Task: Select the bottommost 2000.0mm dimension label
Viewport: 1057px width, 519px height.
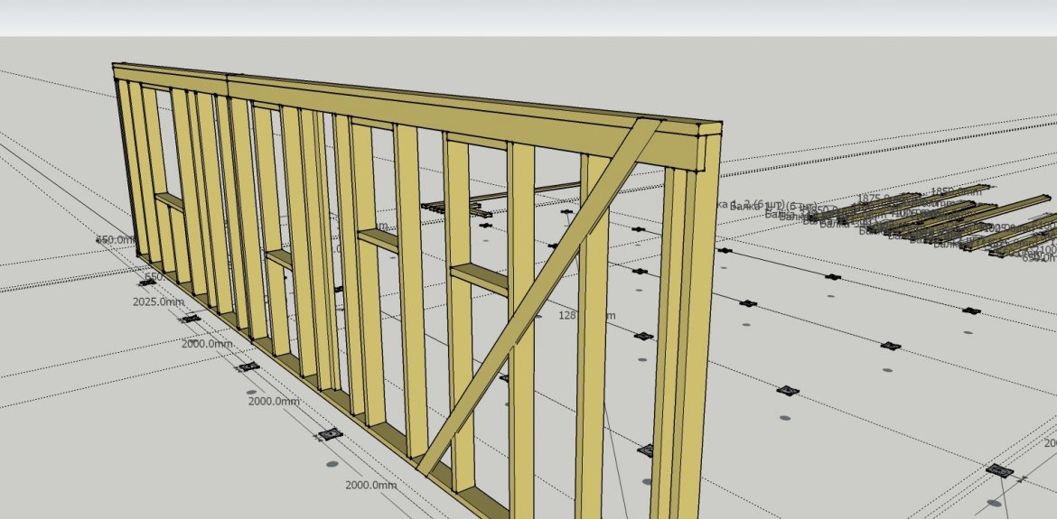Action: [370, 486]
